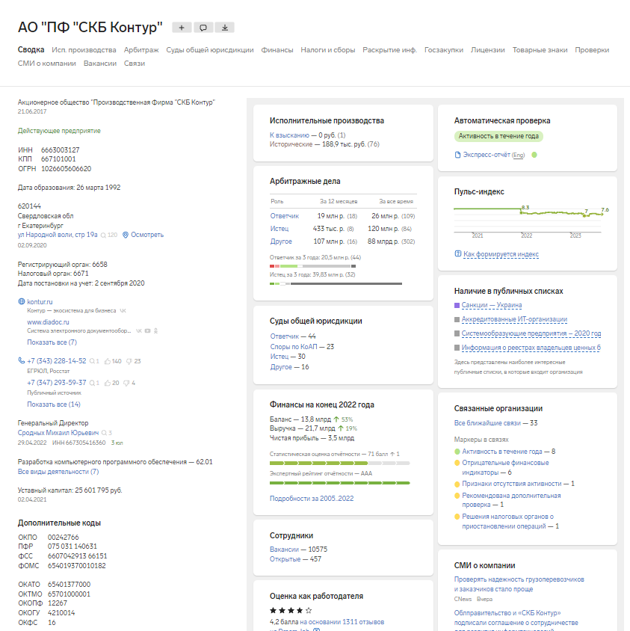Click green status dot after Экспресс-отчёт

tap(534, 155)
